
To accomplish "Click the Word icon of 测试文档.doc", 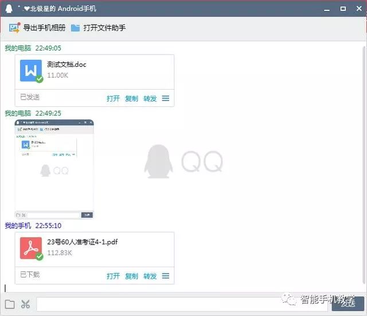I will pyautogui.click(x=31, y=71).
